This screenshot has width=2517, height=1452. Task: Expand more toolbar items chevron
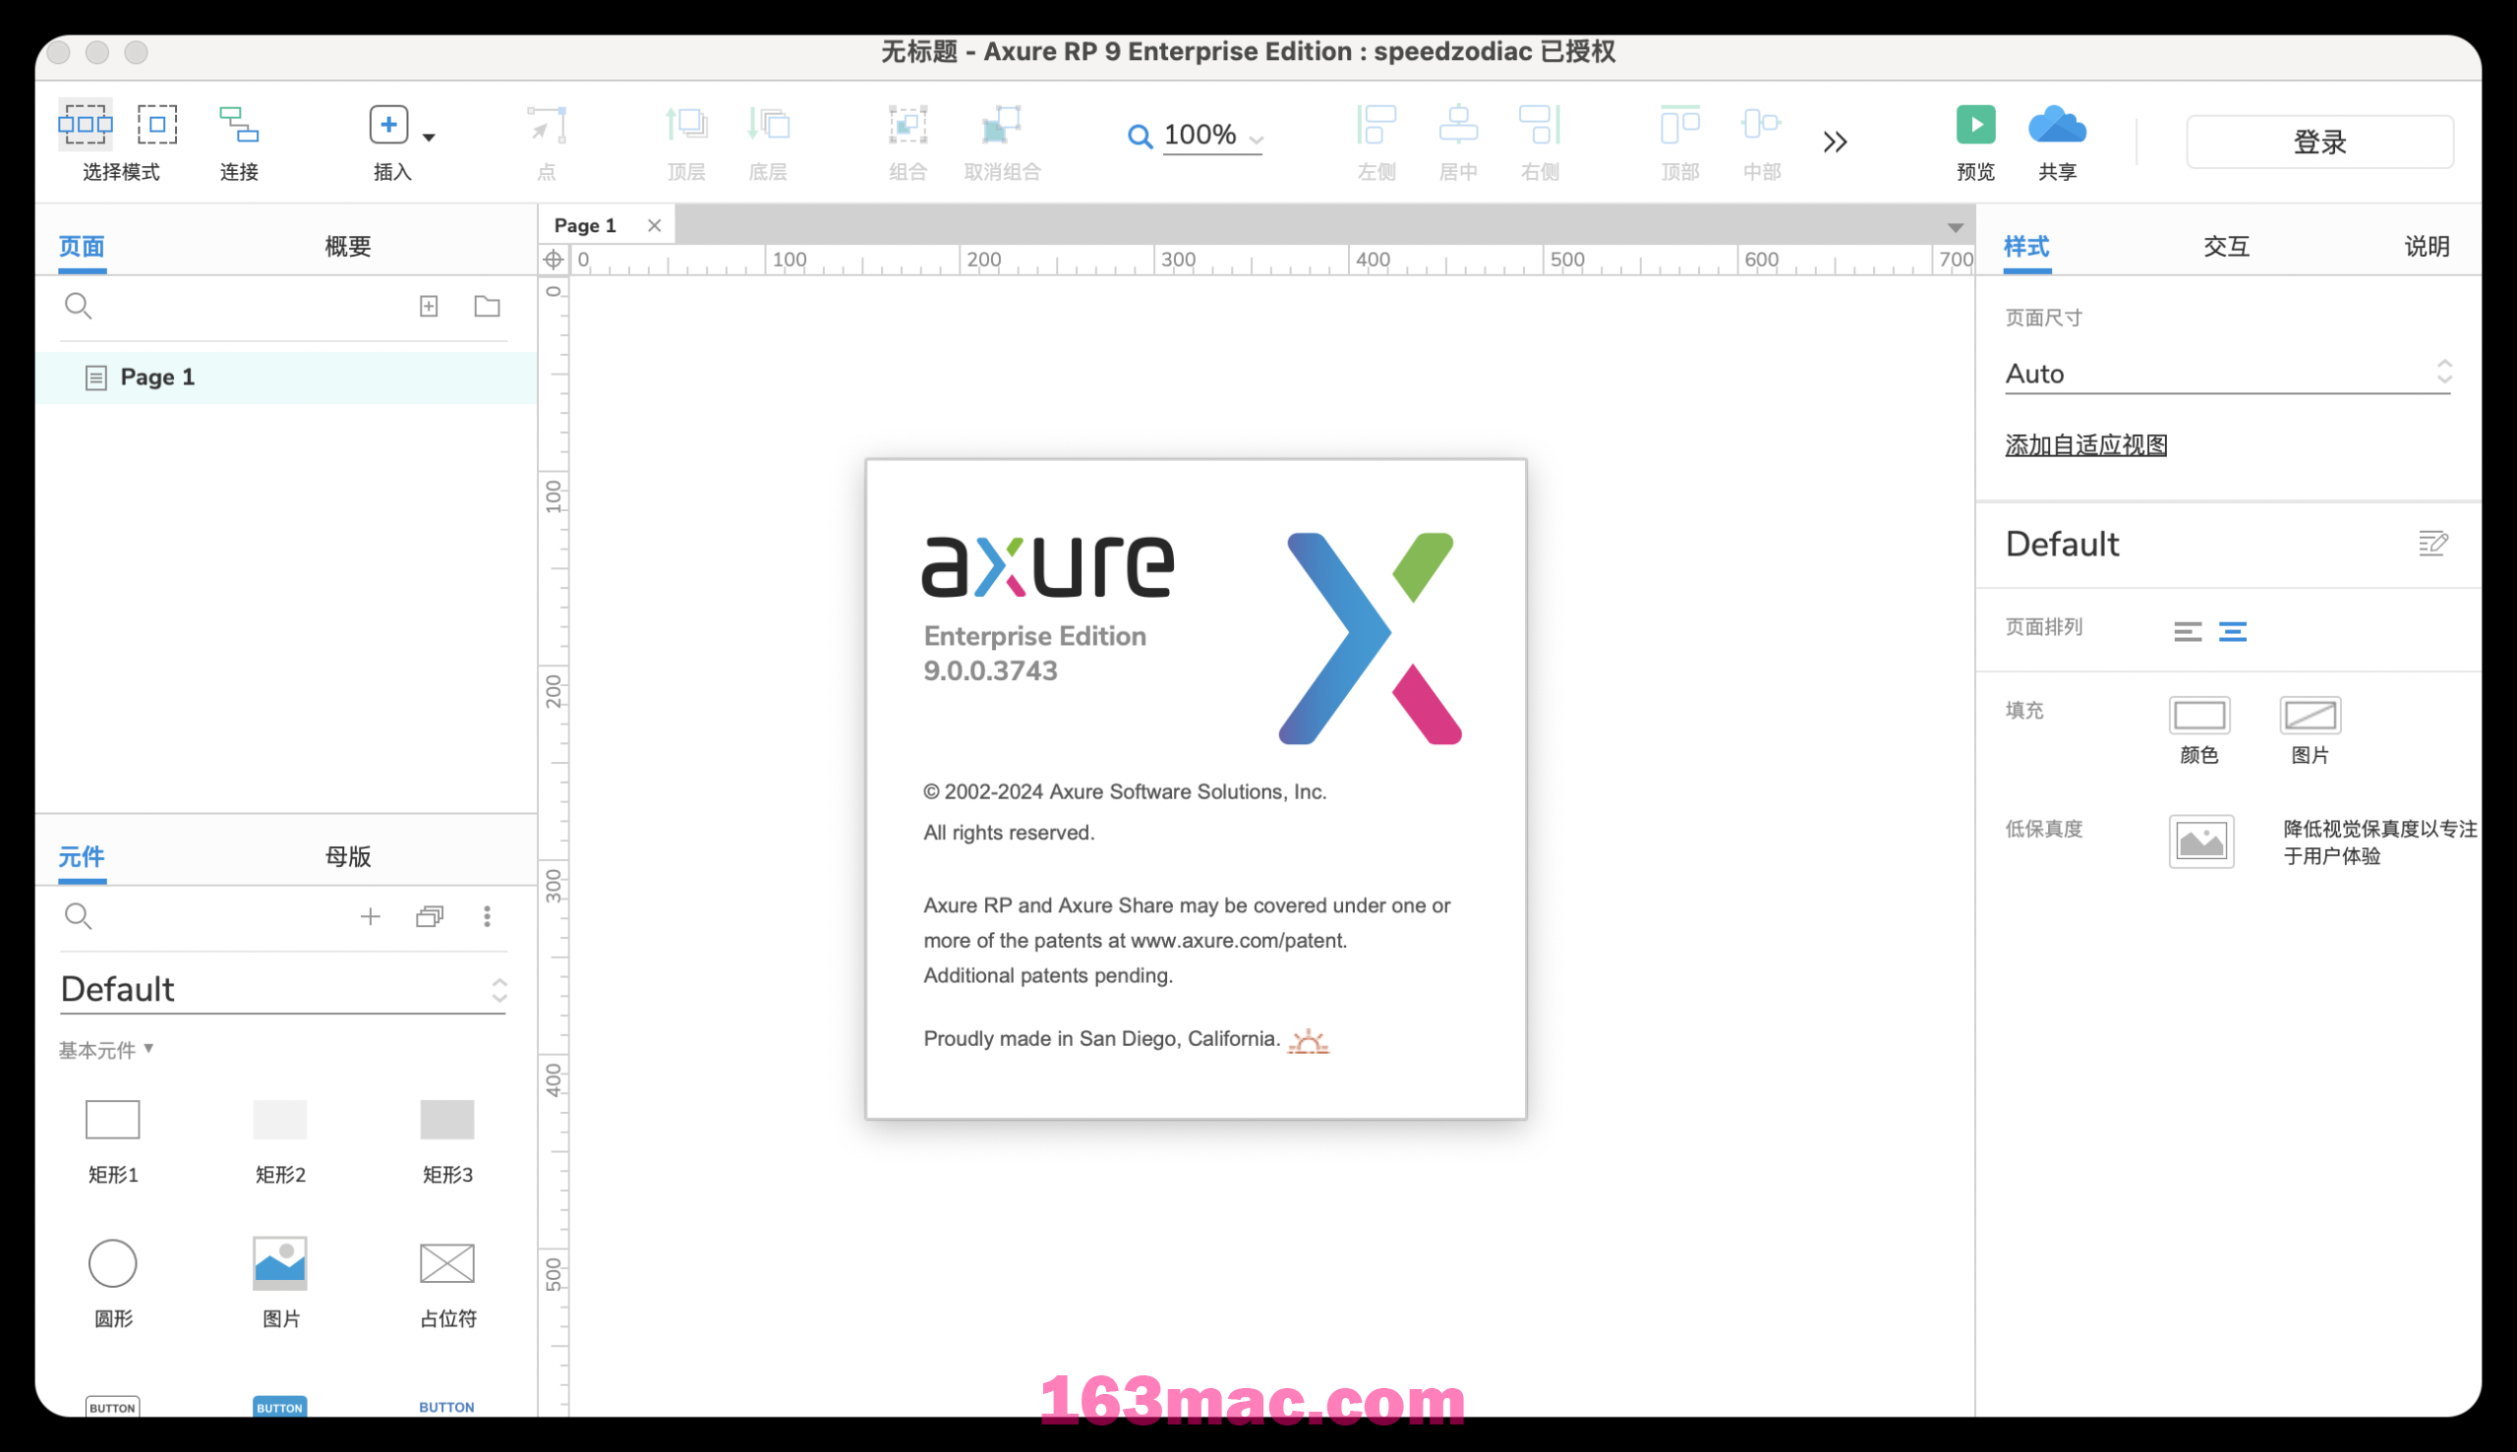(1835, 142)
